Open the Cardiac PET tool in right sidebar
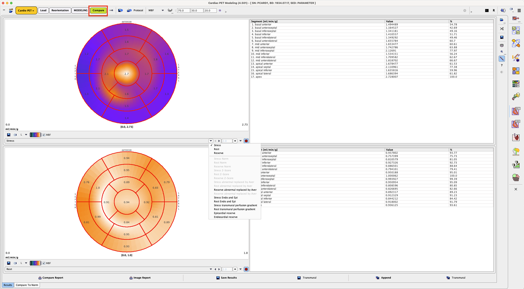The height and width of the screenshot is (289, 524). pyautogui.click(x=516, y=111)
